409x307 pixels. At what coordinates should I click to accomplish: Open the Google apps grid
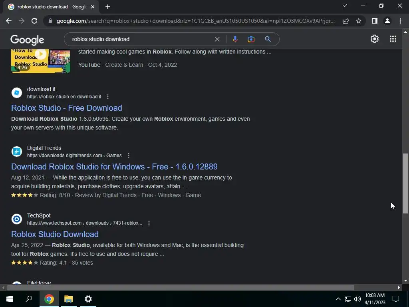393,39
